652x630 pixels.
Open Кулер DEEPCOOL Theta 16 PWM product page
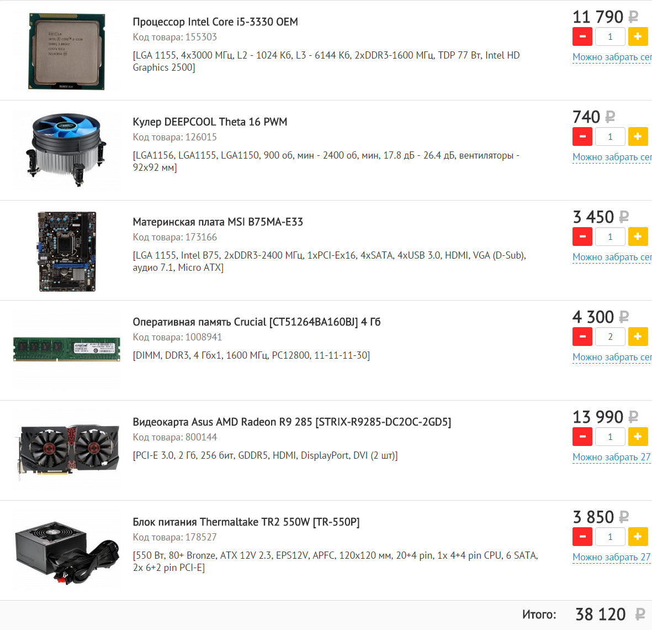[x=210, y=122]
